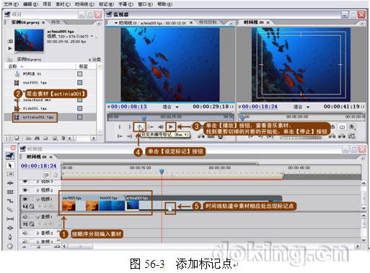The height and width of the screenshot is (273, 370).
Task: Click Go to Previous Marker in source monitor
Action: pos(151,127)
